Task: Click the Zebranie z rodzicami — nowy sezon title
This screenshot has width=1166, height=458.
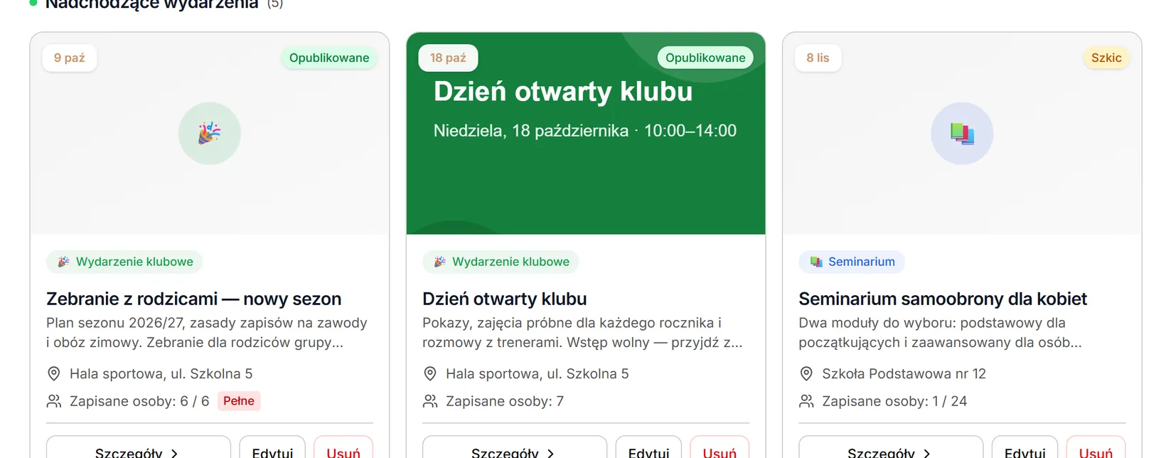Action: point(194,299)
